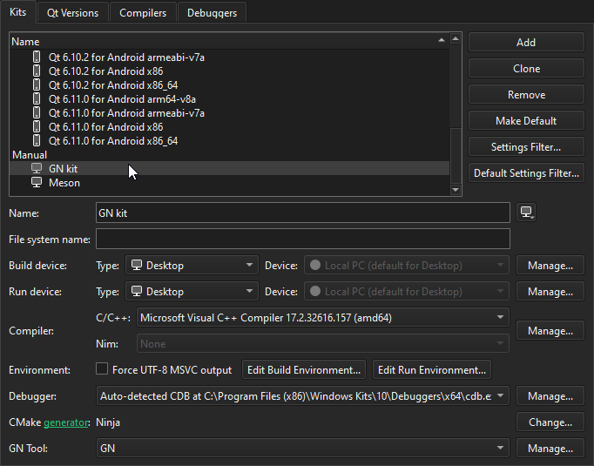594x466 pixels.
Task: Open the kit icon chooser next to Name field
Action: point(526,213)
